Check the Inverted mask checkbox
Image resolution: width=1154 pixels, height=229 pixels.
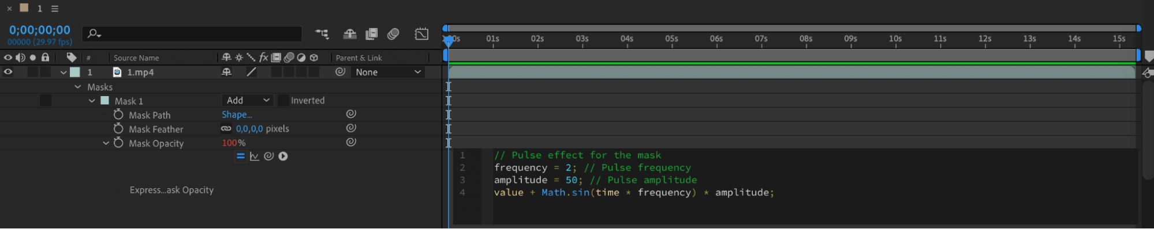[283, 100]
